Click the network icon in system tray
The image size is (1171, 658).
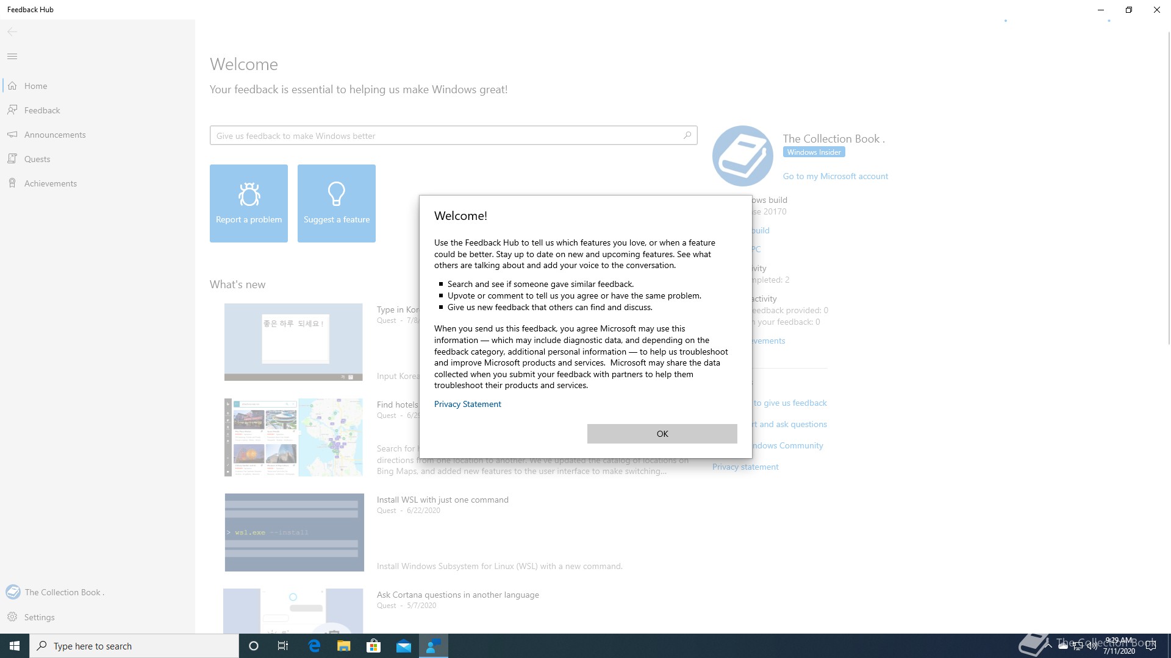tap(1078, 646)
